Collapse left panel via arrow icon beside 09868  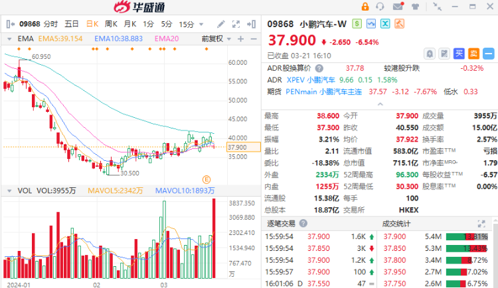(x=11, y=24)
